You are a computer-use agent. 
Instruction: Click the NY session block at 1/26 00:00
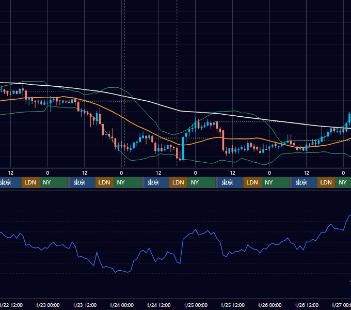point(275,182)
